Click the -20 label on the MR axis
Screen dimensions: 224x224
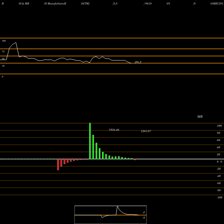tap(219, 169)
